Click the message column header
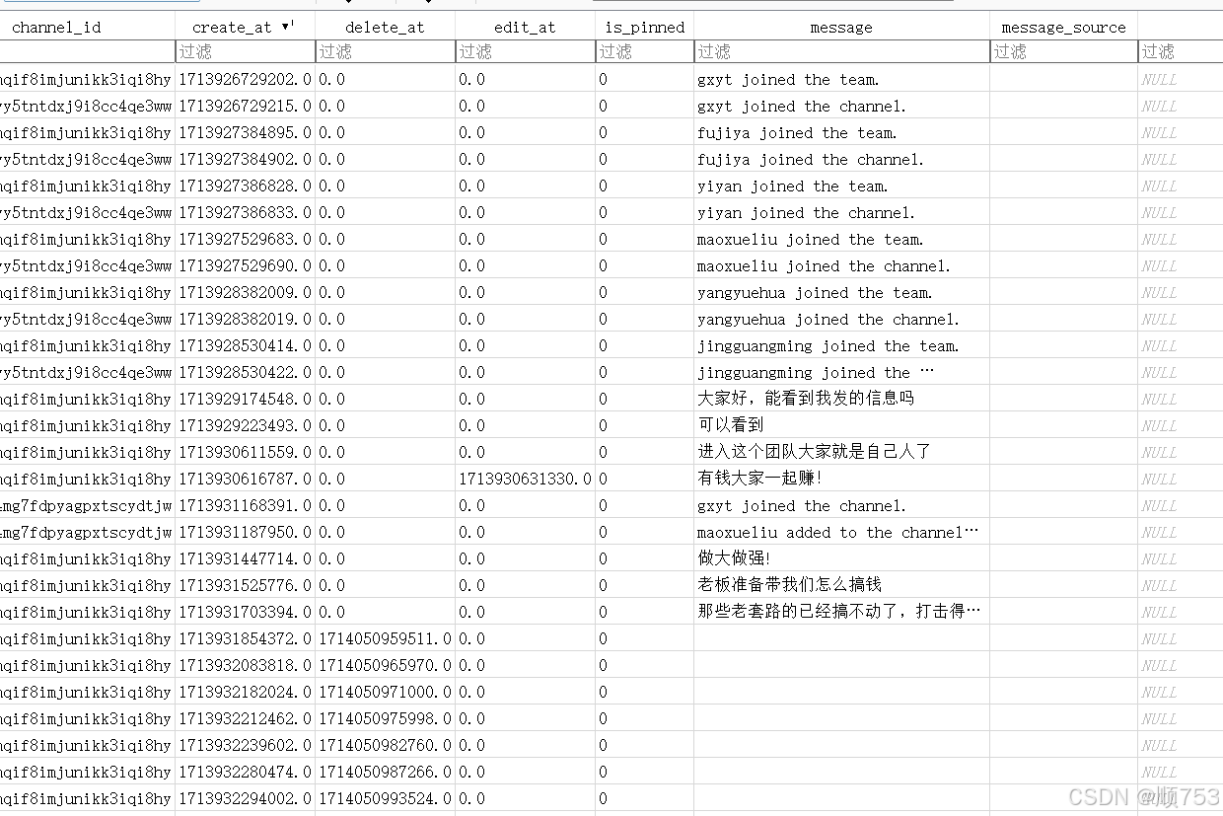The image size is (1223, 816). coord(841,27)
